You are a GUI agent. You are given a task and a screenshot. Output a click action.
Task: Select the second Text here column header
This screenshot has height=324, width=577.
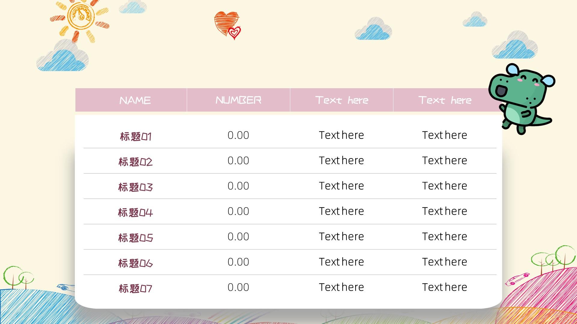pos(445,100)
